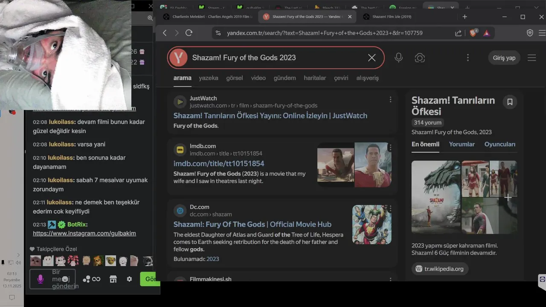Select the yazeka search tab
This screenshot has height=307, width=546.
(208, 78)
